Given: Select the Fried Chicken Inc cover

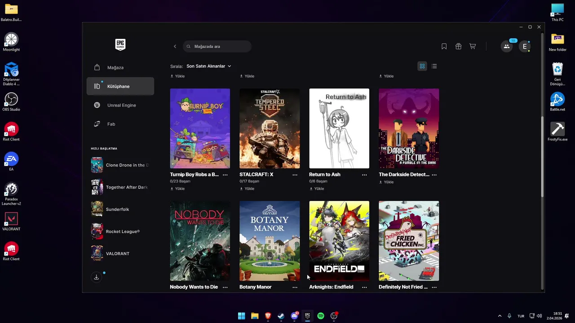Looking at the screenshot, I should [x=409, y=241].
